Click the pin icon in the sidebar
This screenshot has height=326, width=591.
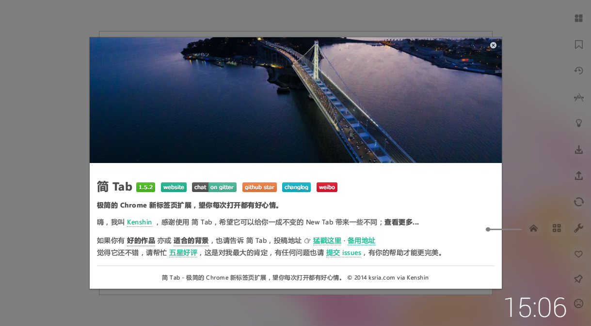tap(578, 279)
